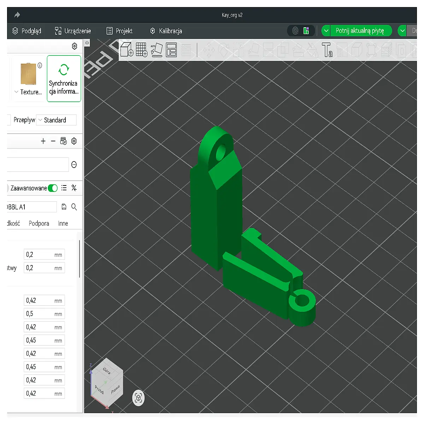Save the process preset with the floppy icon

(x=64, y=207)
